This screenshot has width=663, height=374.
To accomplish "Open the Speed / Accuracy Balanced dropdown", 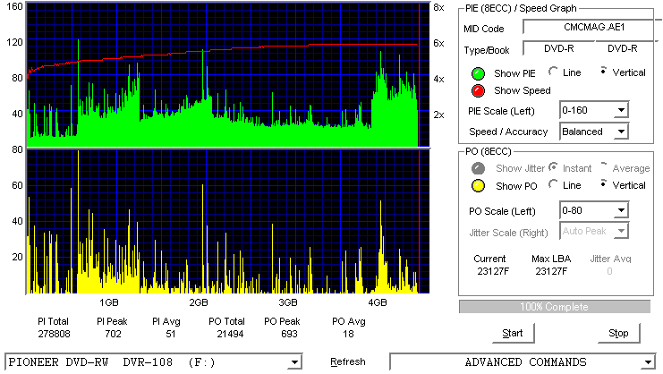I will pos(621,132).
